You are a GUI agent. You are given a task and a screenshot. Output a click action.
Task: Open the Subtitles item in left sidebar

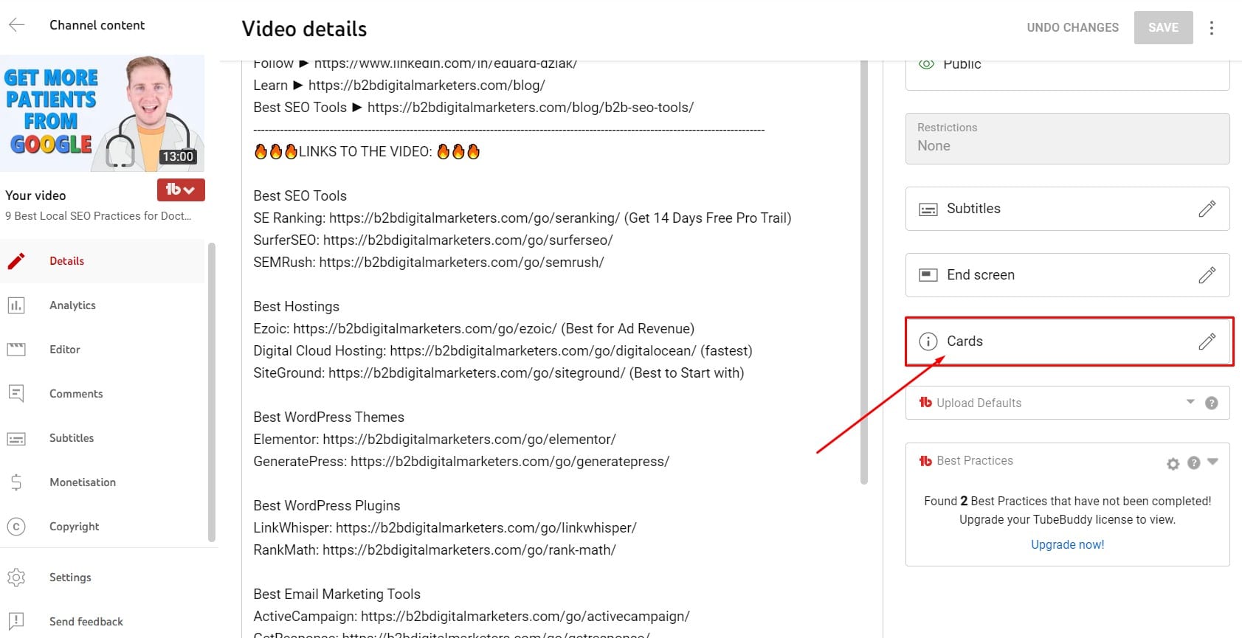103,438
